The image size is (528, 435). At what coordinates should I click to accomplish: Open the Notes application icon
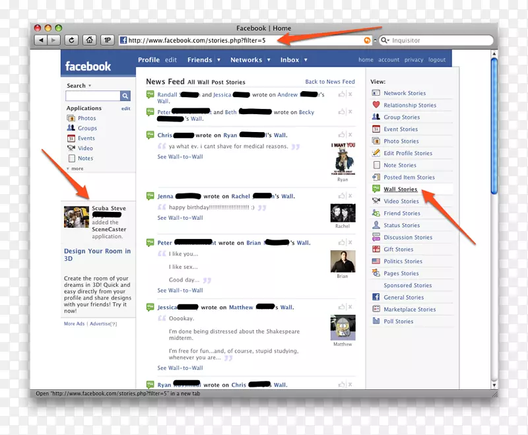point(71,158)
